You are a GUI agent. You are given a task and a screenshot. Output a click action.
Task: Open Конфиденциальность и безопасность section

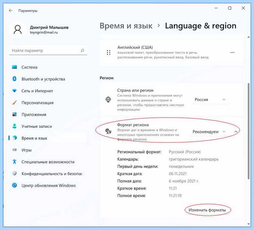click(x=48, y=173)
